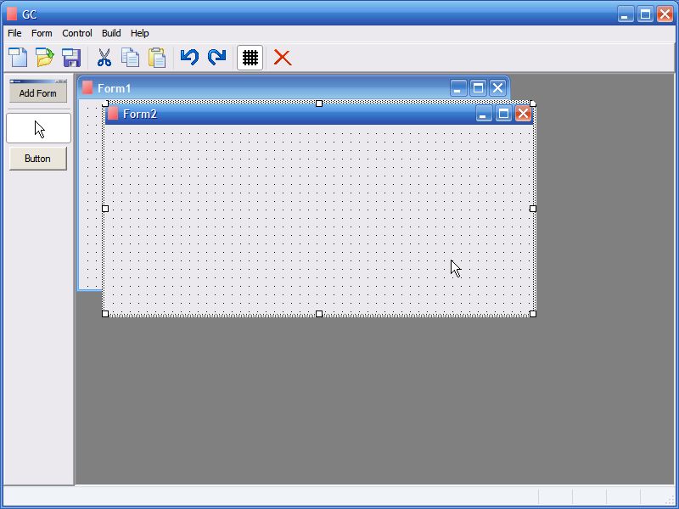Click the Save floppy disk icon
This screenshot has height=509, width=679.
[x=71, y=58]
